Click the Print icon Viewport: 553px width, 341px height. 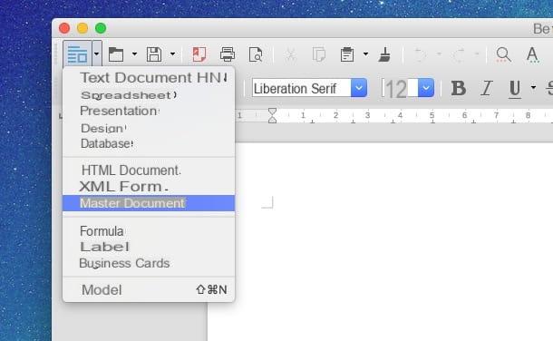click(228, 54)
